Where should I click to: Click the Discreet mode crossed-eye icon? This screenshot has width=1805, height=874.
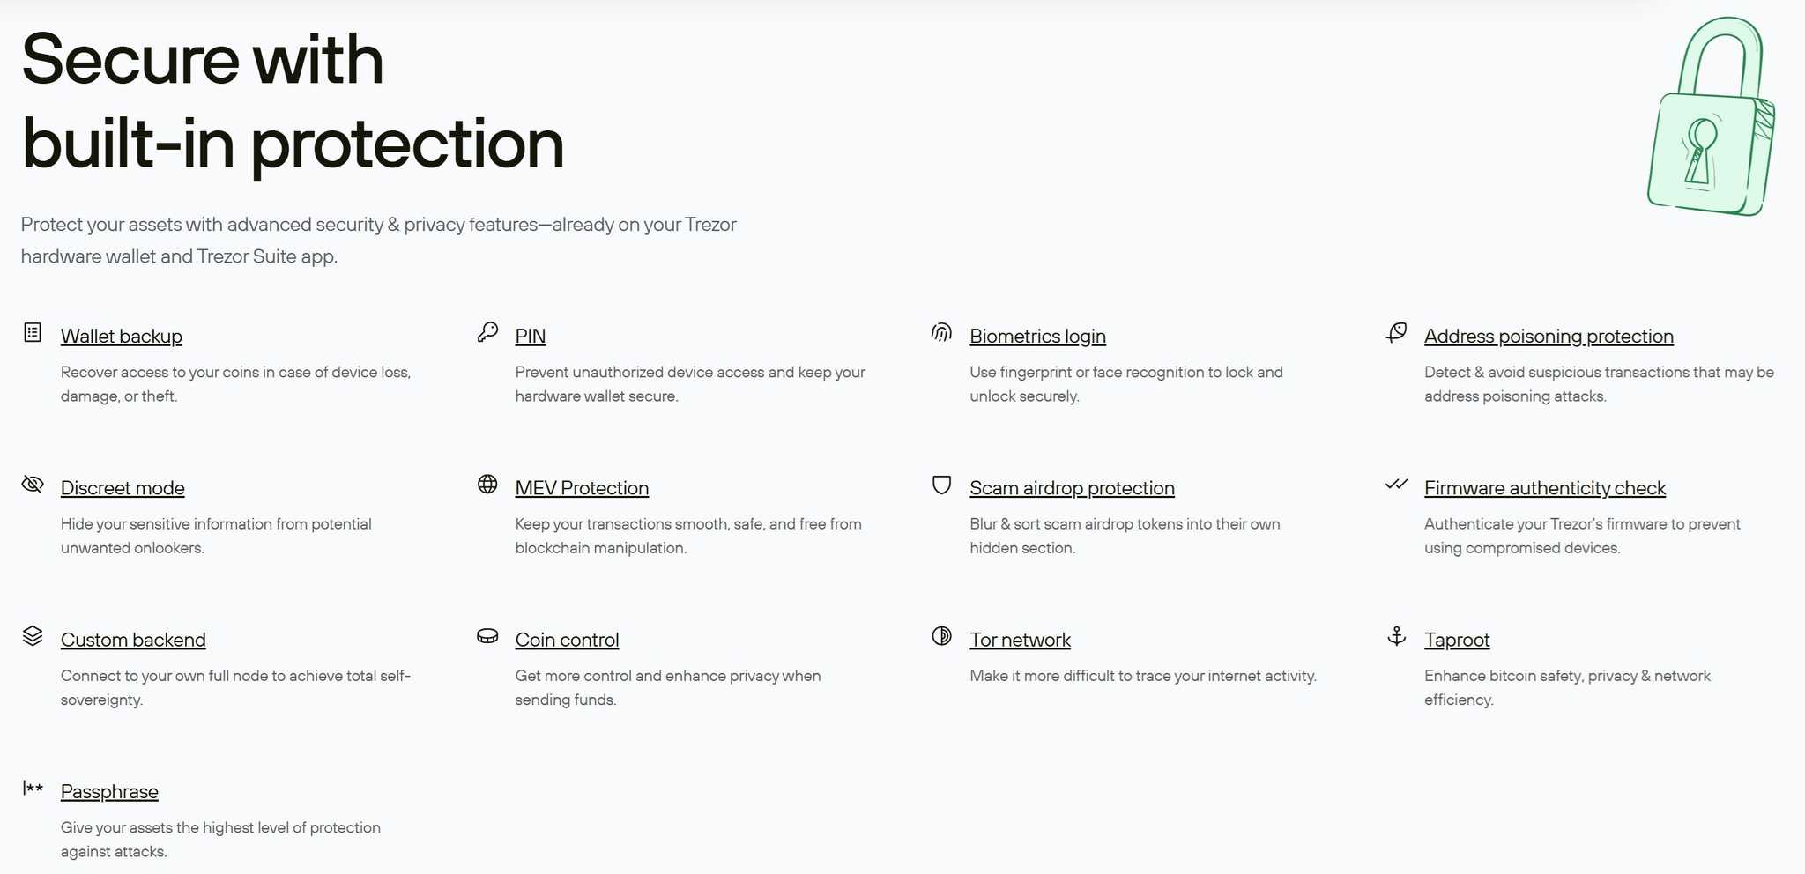point(33,484)
